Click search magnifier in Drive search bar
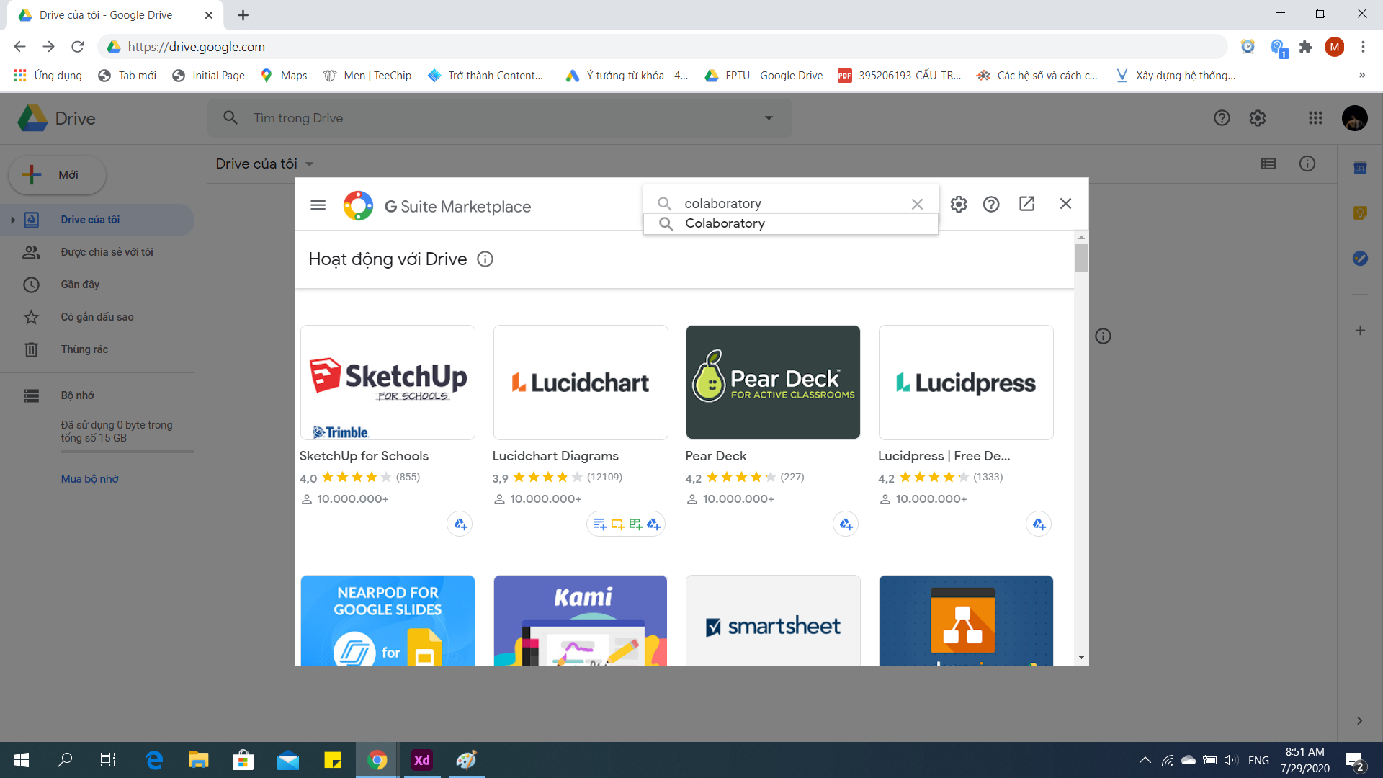1383x778 pixels. (x=230, y=117)
